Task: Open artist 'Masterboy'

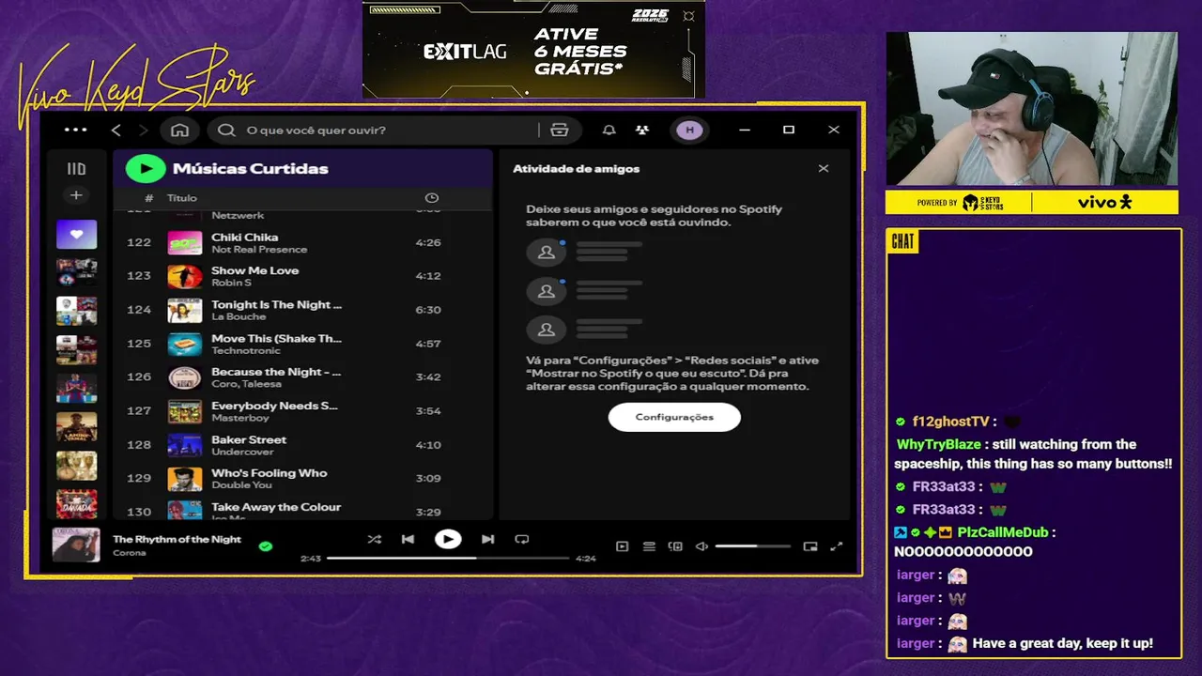Action: pyautogui.click(x=239, y=418)
